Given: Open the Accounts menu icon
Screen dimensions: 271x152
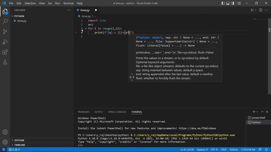Looking at the screenshot, I should [5, 132].
